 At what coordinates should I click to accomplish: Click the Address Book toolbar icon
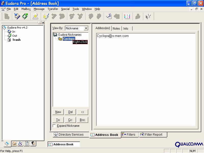coord(127,17)
